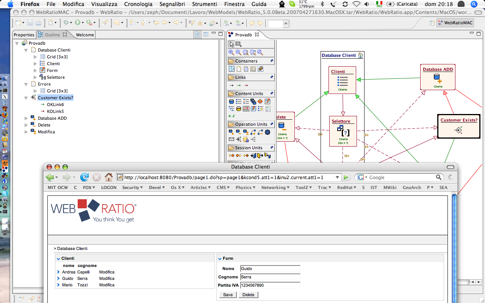This screenshot has width=485, height=303.
Task: Click the green Run button in toolbar
Action: tap(78, 23)
